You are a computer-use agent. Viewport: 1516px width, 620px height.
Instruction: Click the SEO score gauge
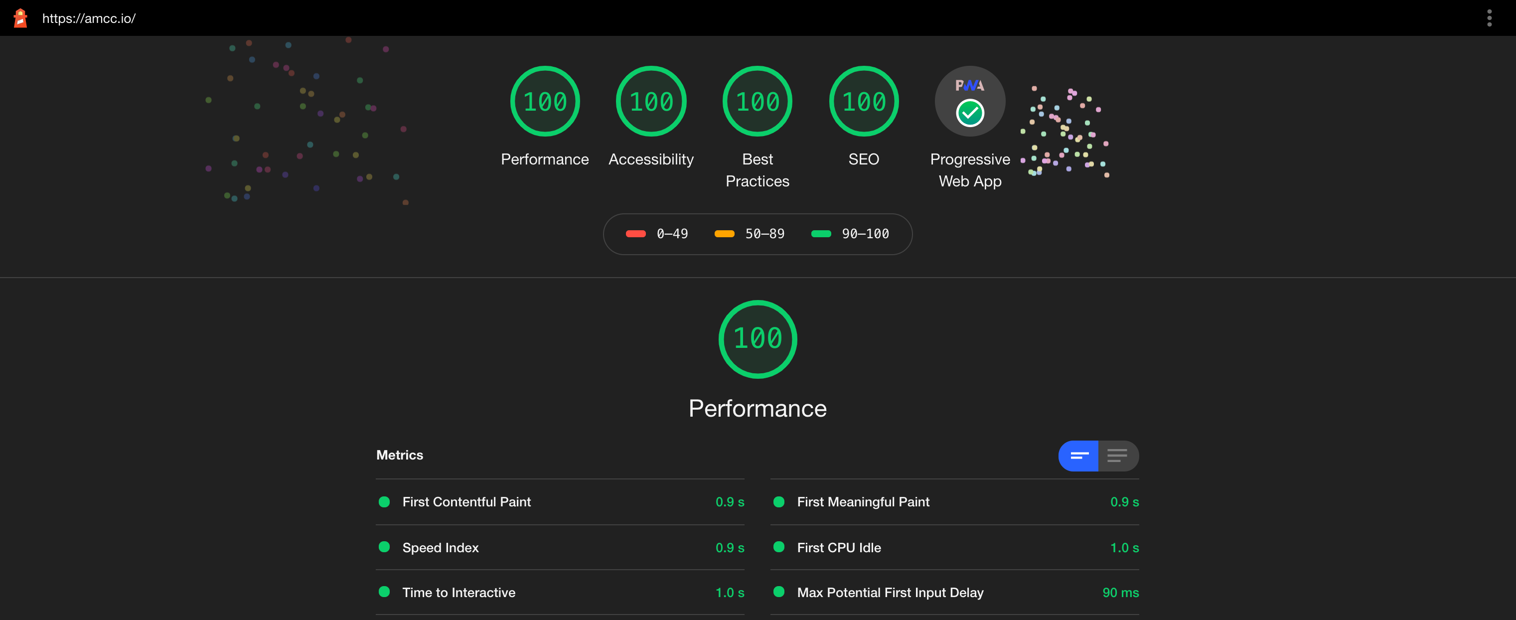click(x=863, y=101)
